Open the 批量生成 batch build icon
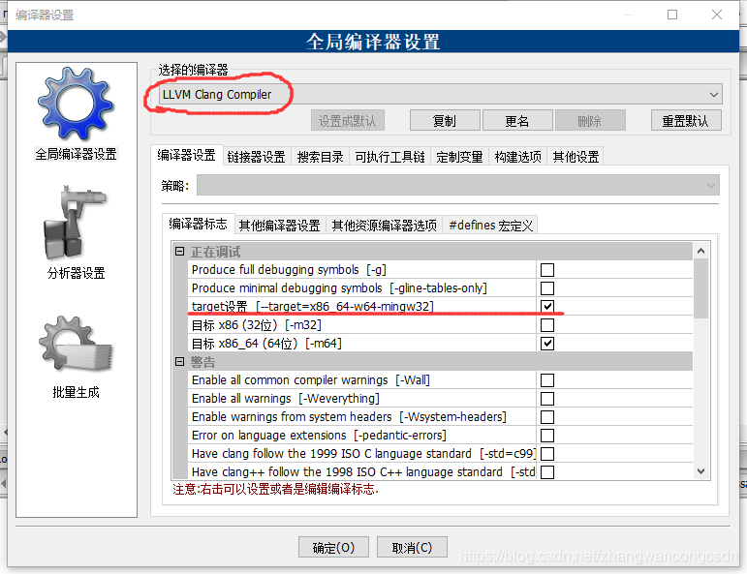Viewport: 747px width, 574px height. pos(76,345)
